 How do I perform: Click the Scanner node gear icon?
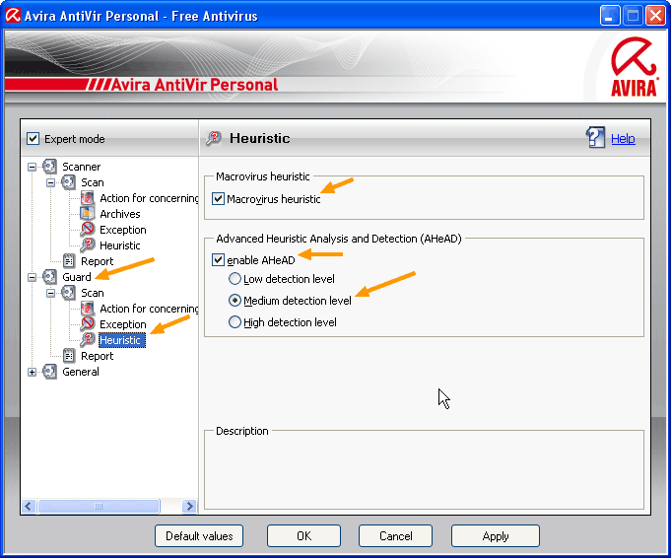[x=50, y=167]
